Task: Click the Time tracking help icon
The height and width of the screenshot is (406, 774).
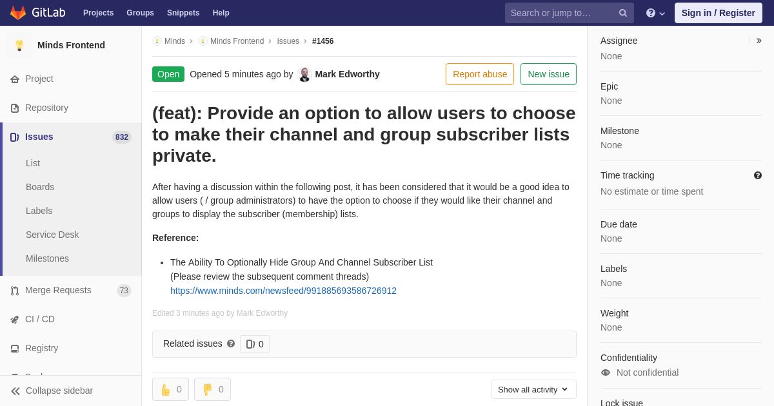Action: [758, 175]
